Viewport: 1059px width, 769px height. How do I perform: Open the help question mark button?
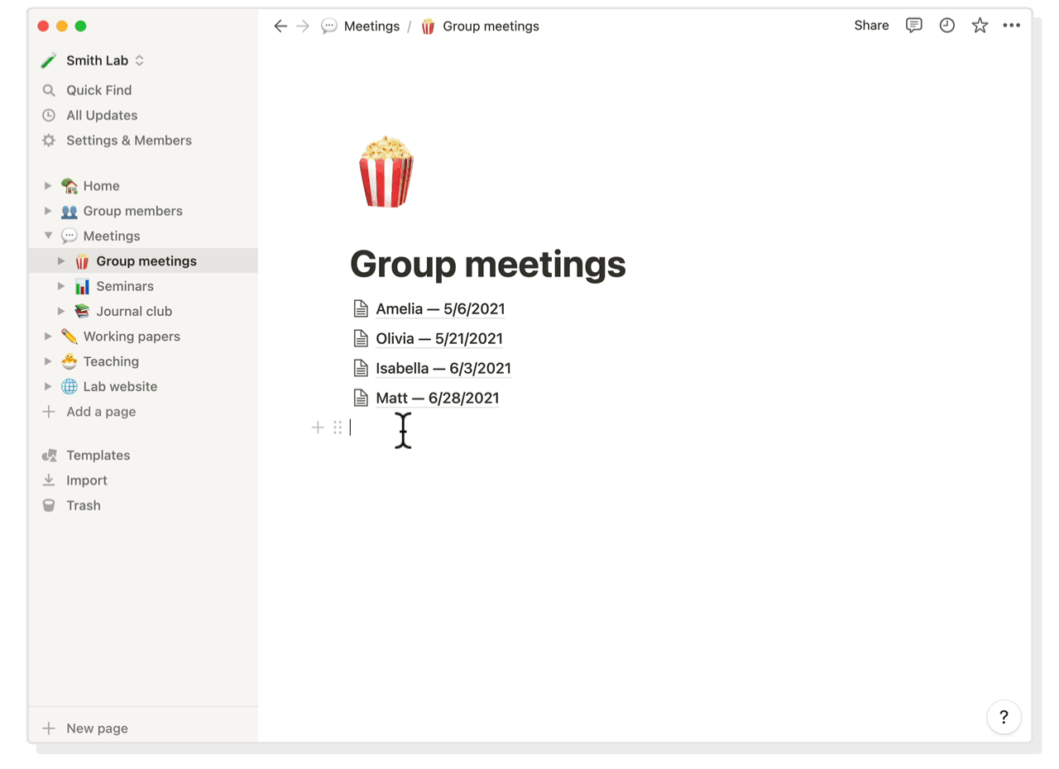coord(1004,717)
